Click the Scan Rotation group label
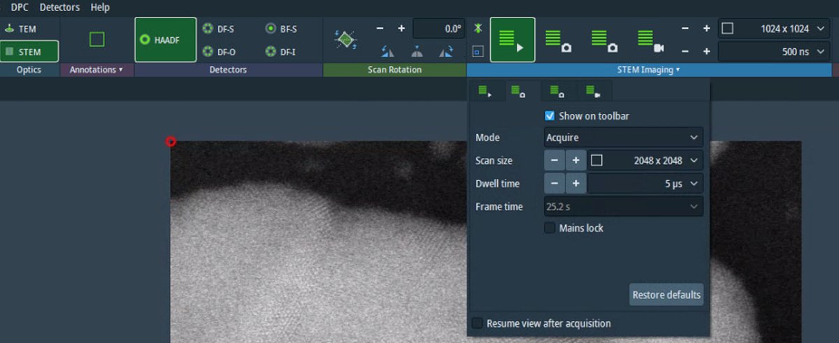Image resolution: width=839 pixels, height=343 pixels. click(x=395, y=70)
